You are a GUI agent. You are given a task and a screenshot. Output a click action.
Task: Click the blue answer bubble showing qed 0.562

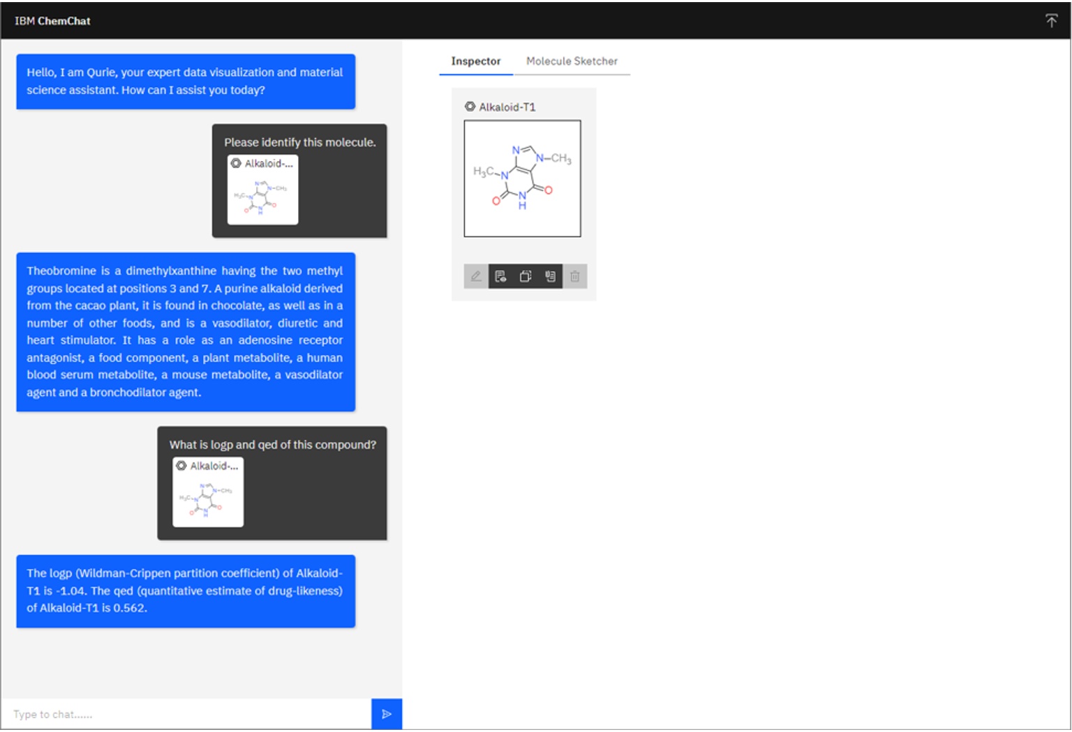pos(184,592)
